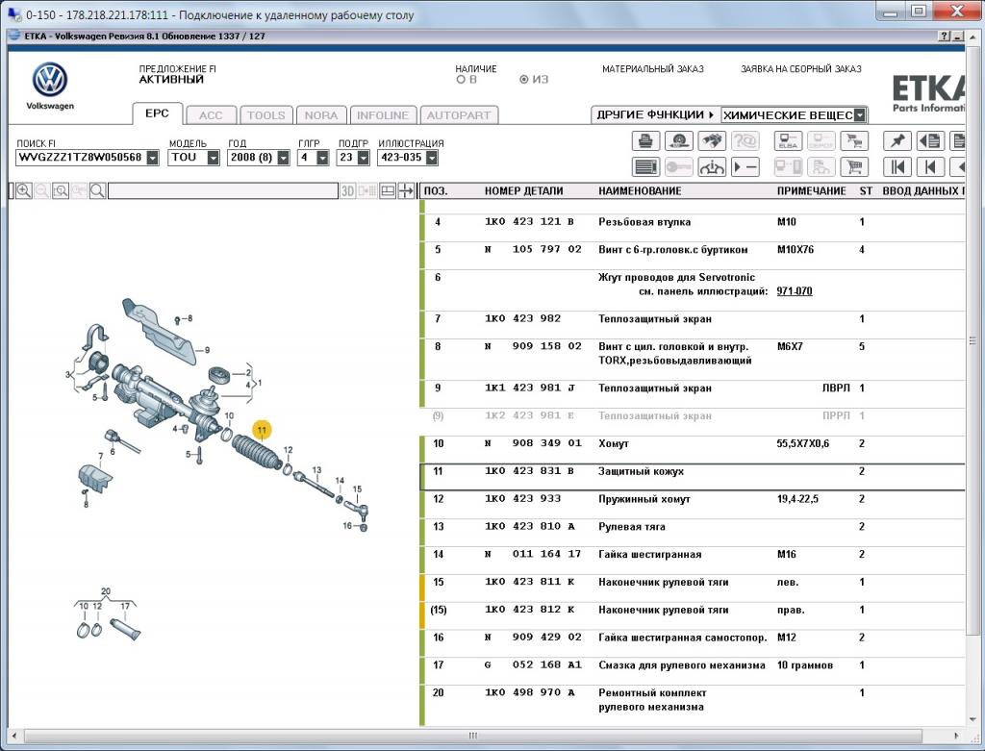Click the plain magnifier search icon

pos(97,191)
